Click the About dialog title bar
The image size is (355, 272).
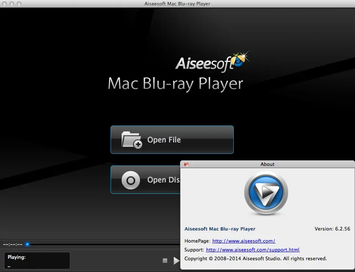click(268, 164)
